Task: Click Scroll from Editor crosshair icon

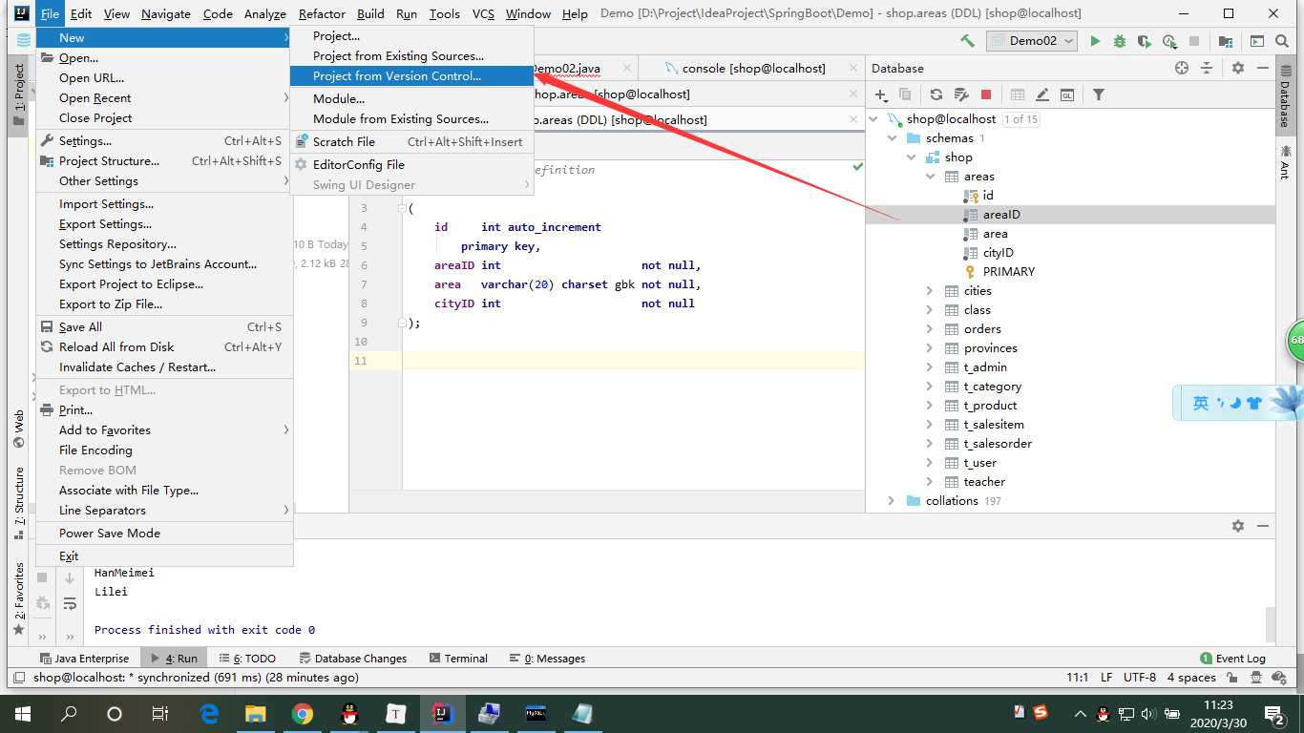Action: click(1182, 68)
